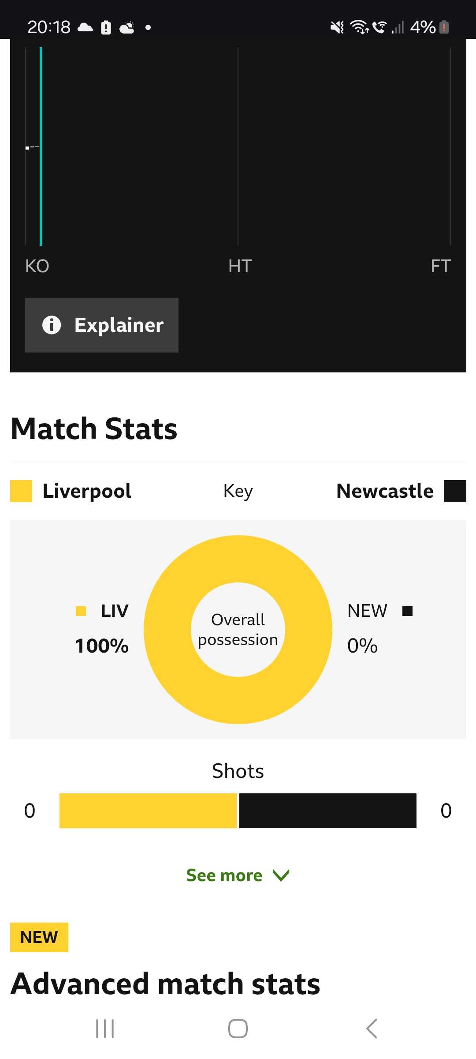Open the recent apps button
Screen dimensions: 476x1059
pos(105,1029)
